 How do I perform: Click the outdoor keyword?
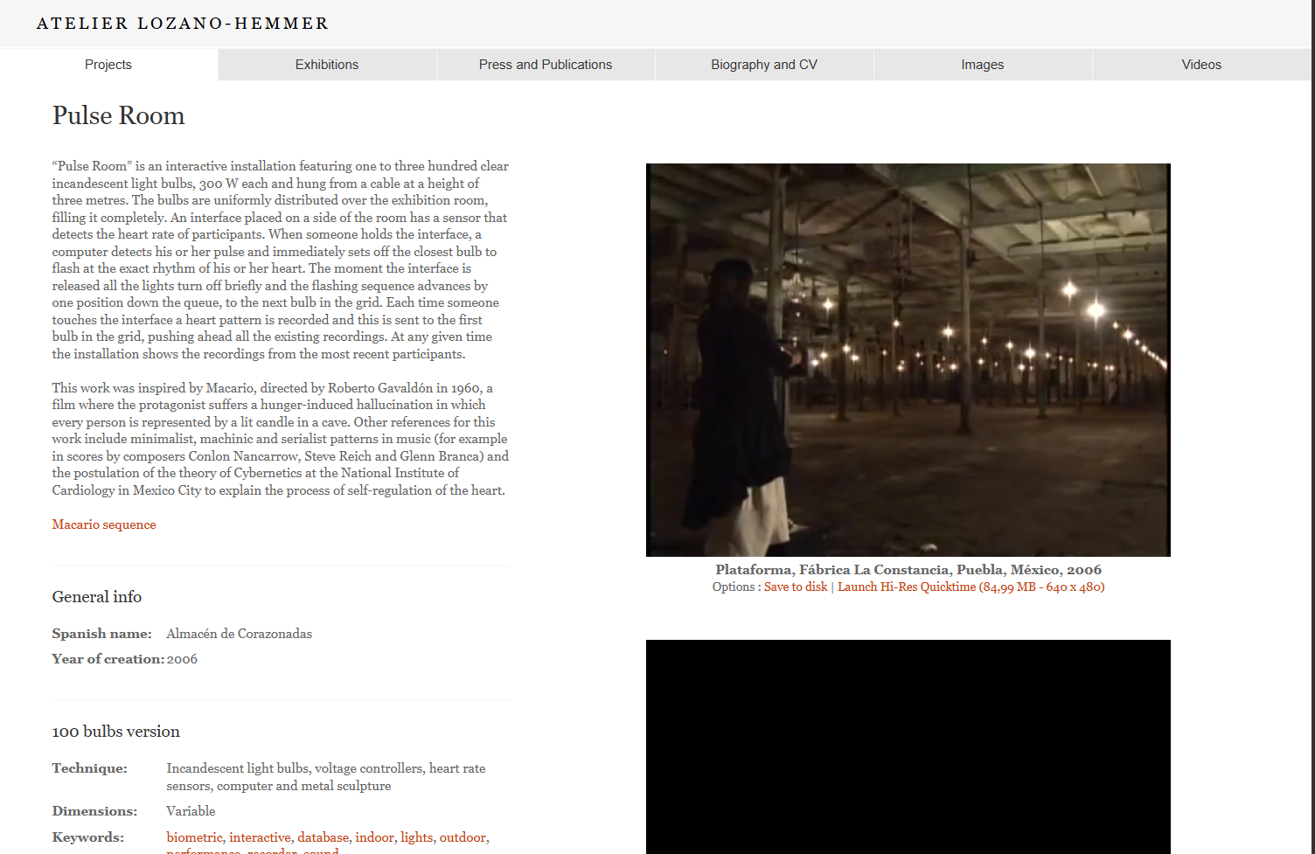463,837
